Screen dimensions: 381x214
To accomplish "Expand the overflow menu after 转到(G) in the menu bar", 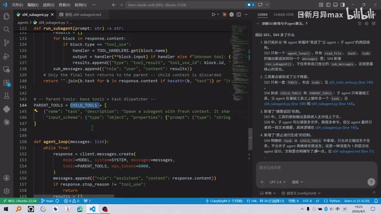I will (x=94, y=5).
